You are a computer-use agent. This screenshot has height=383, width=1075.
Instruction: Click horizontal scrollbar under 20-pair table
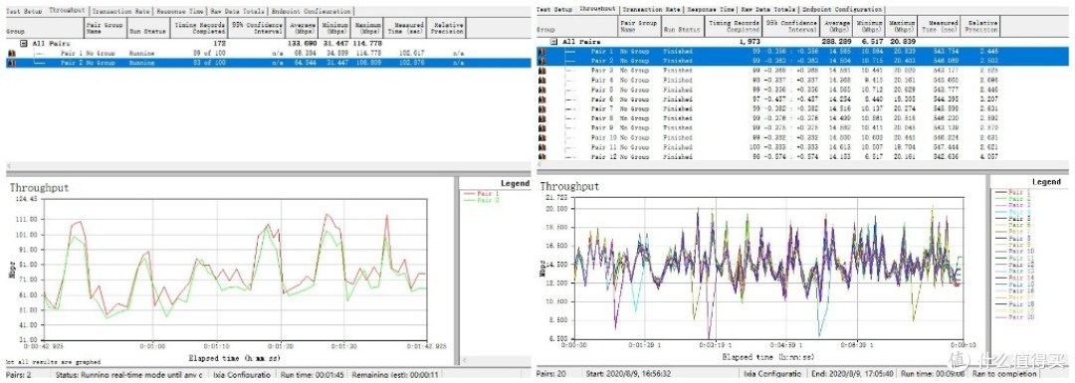point(802,165)
